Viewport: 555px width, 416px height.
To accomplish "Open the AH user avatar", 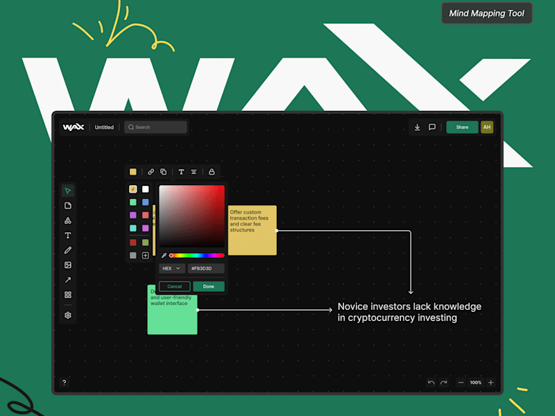I will pos(487,127).
